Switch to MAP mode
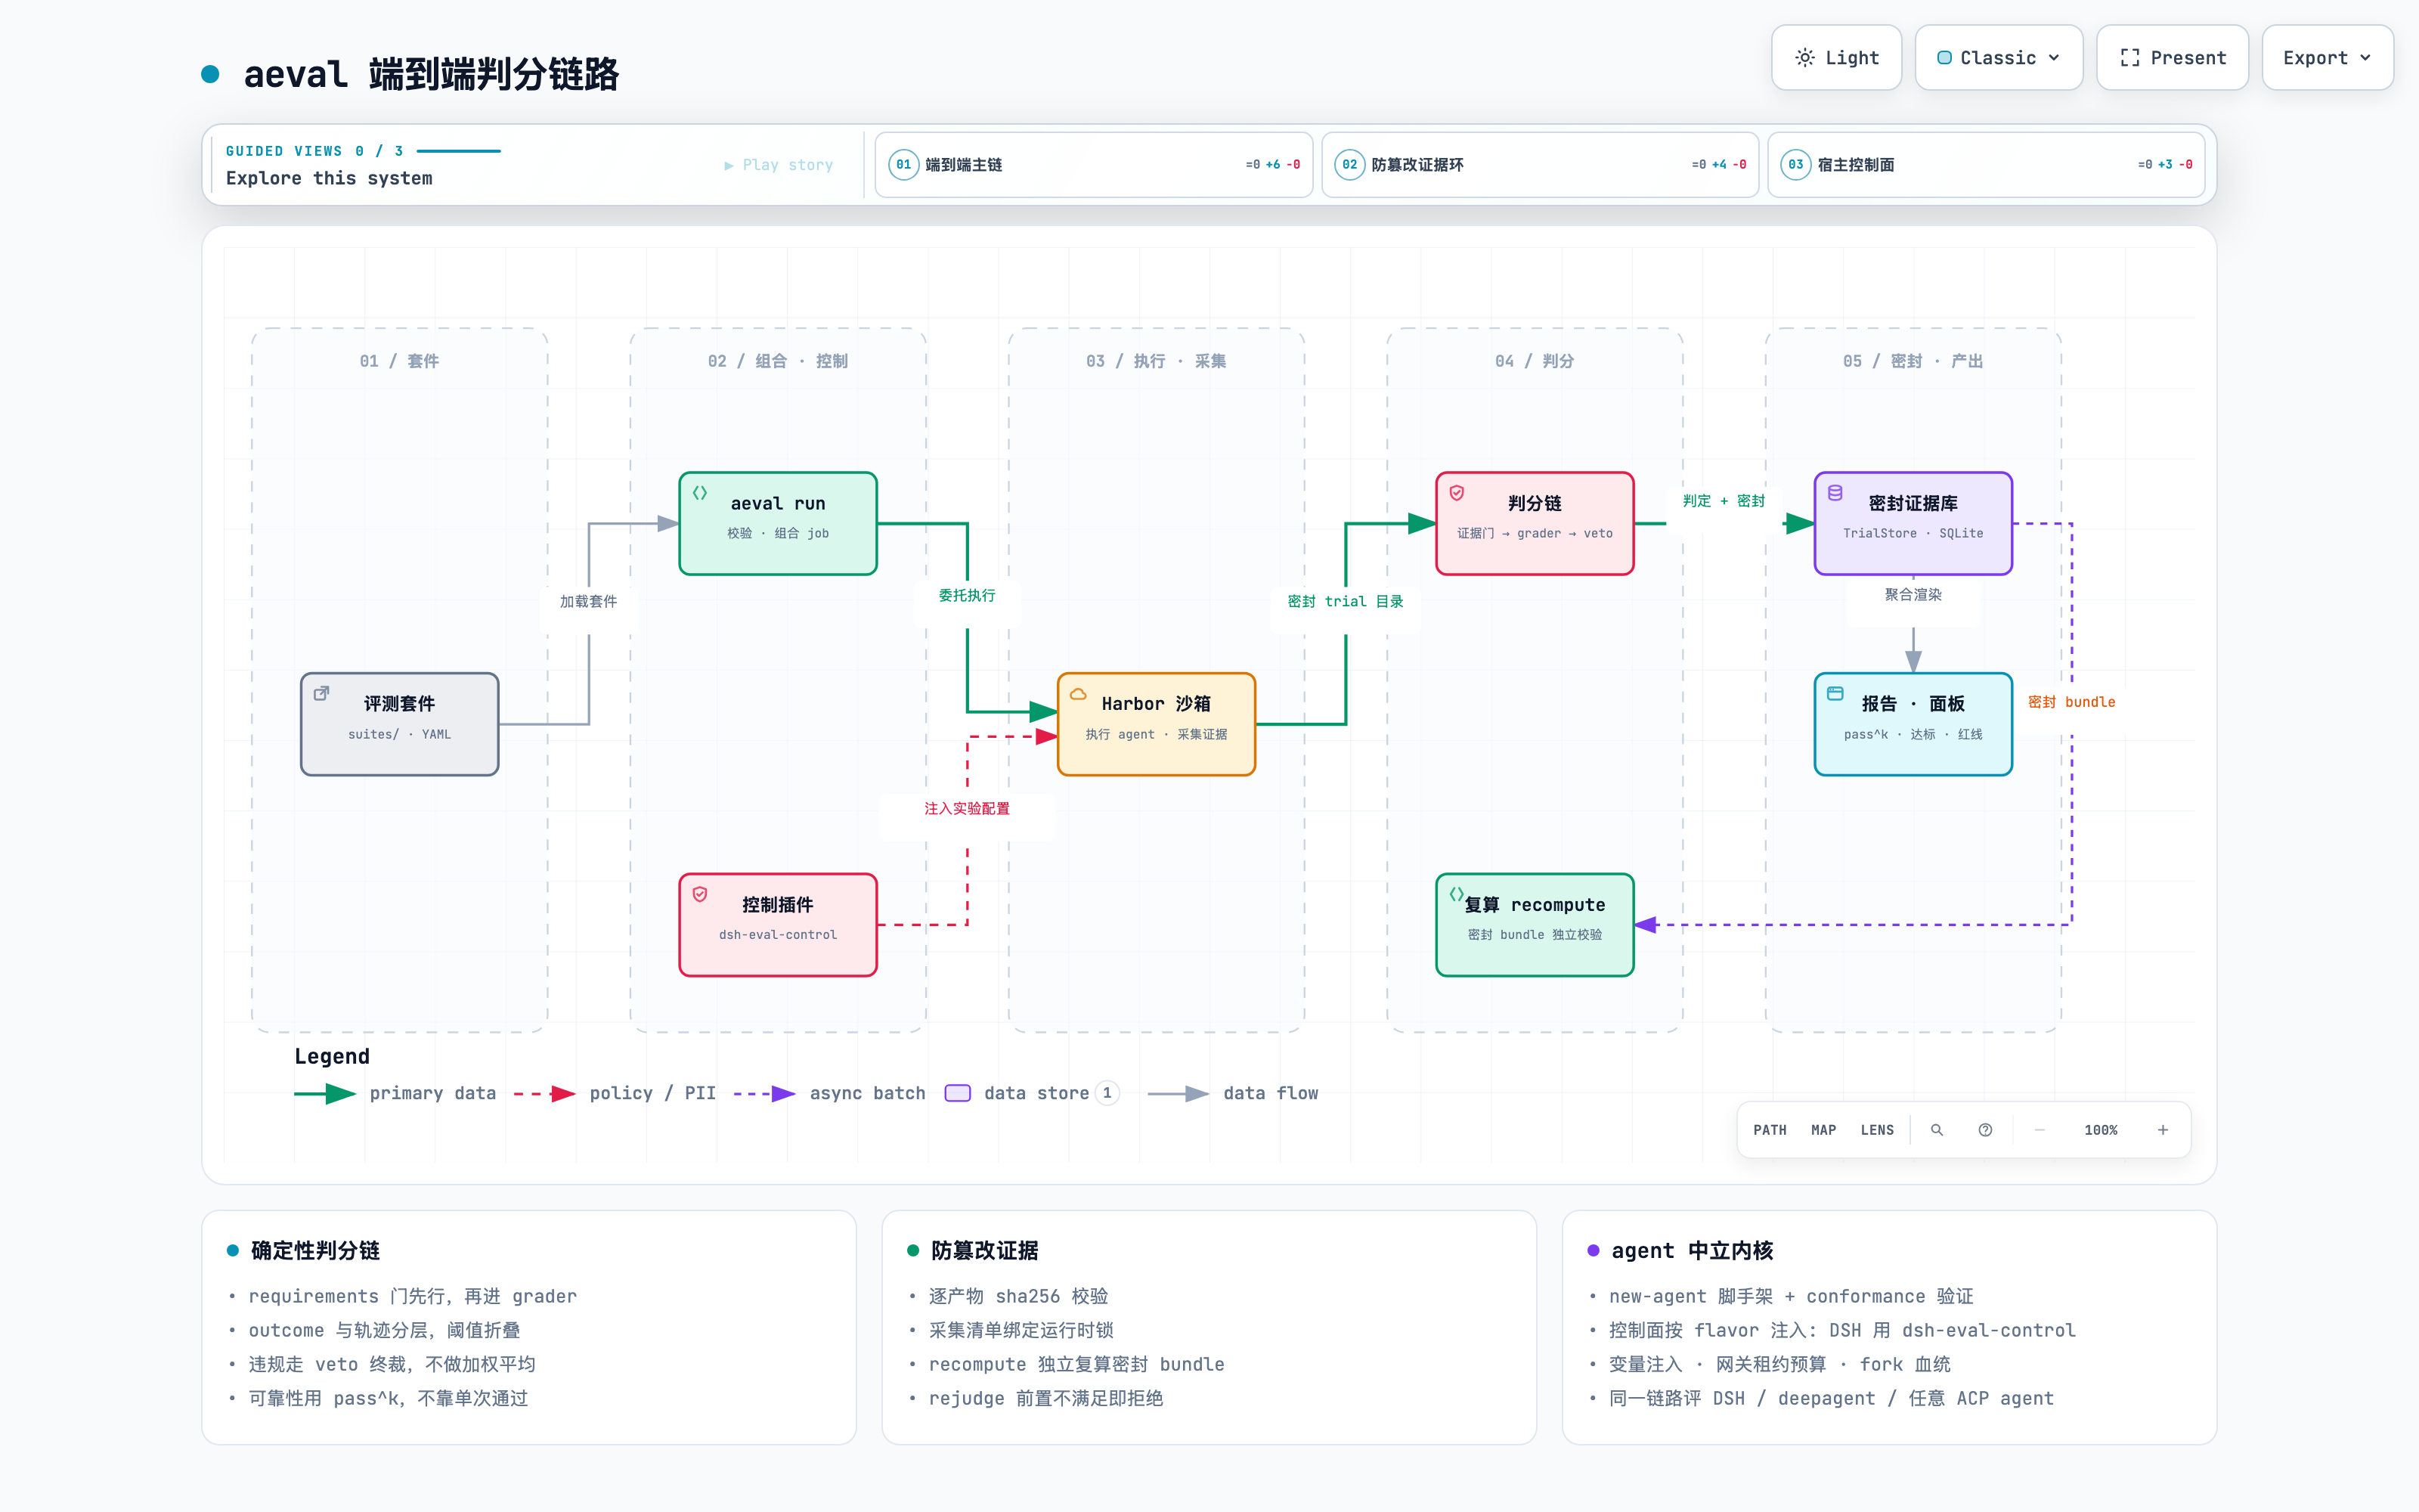Image resolution: width=2419 pixels, height=1512 pixels. pos(1823,1130)
